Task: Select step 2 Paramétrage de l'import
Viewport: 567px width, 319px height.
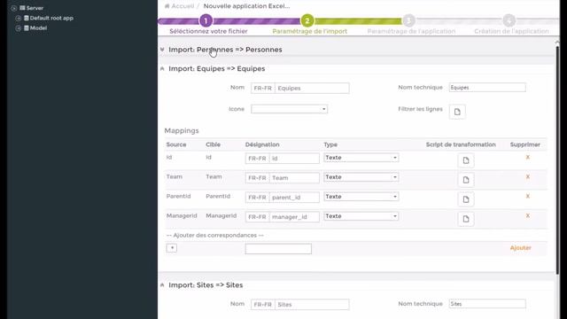Action: coord(307,20)
